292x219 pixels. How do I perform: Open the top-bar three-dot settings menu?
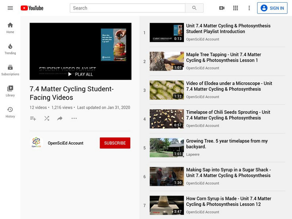[x=249, y=8]
